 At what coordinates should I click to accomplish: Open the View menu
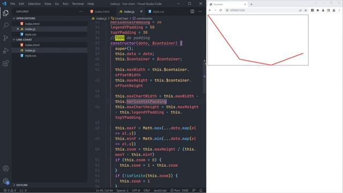tap(48, 4)
